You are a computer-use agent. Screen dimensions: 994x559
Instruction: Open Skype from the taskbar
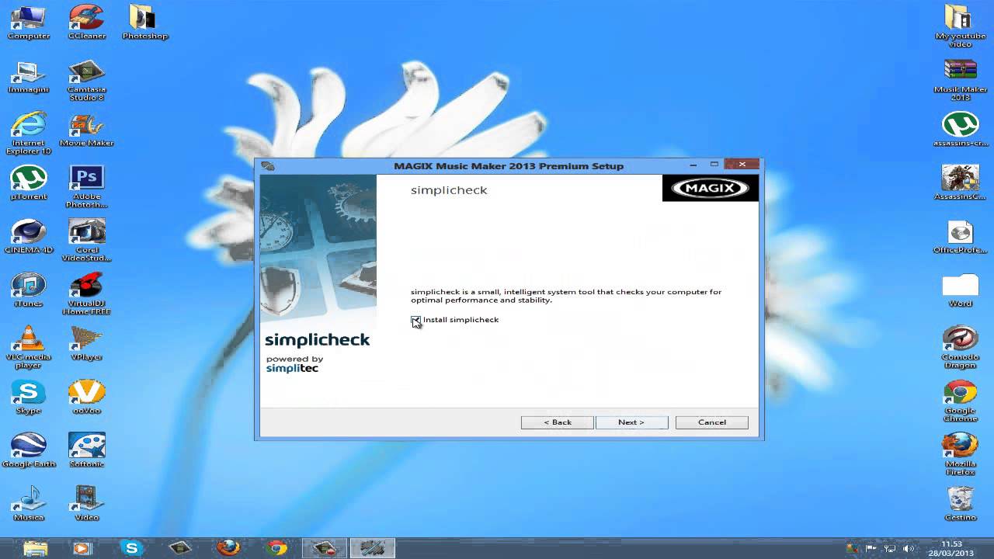coord(131,548)
